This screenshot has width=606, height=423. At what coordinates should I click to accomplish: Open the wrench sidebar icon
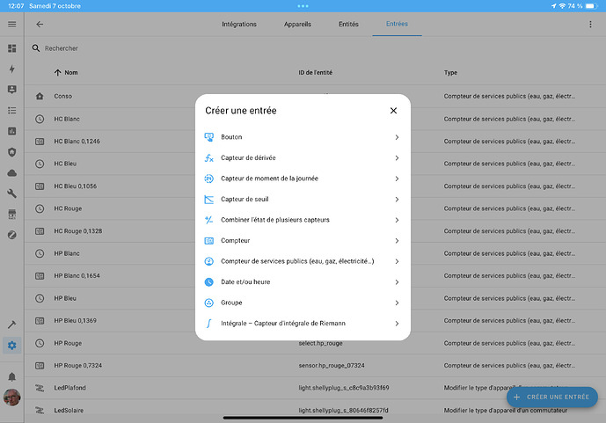pyautogui.click(x=12, y=193)
